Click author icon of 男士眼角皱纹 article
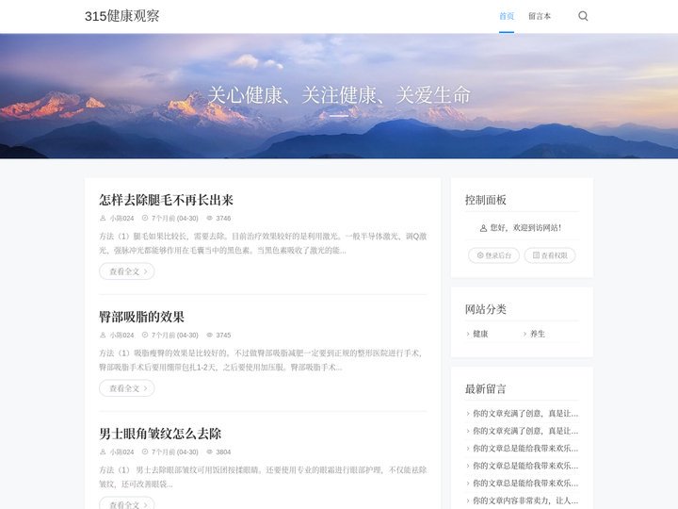 [103, 452]
